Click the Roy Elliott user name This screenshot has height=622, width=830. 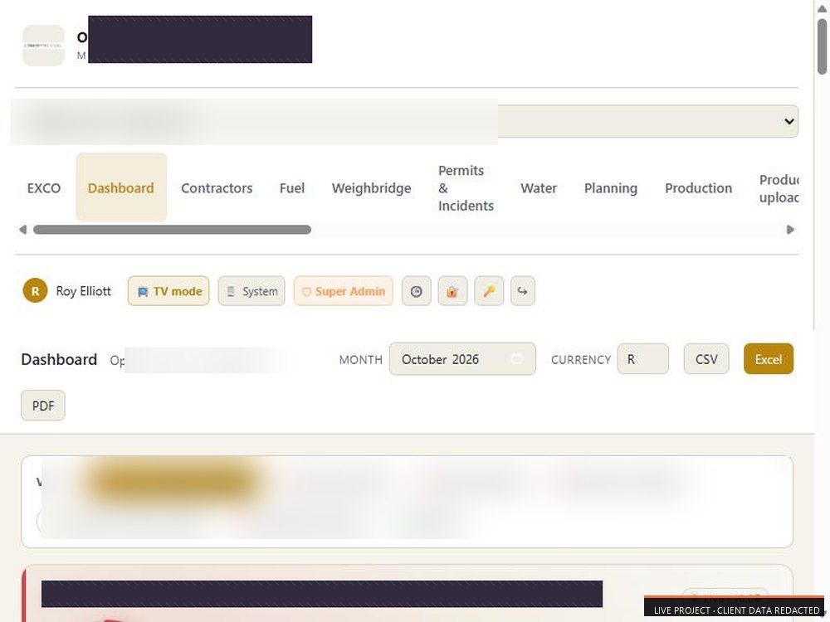point(84,291)
